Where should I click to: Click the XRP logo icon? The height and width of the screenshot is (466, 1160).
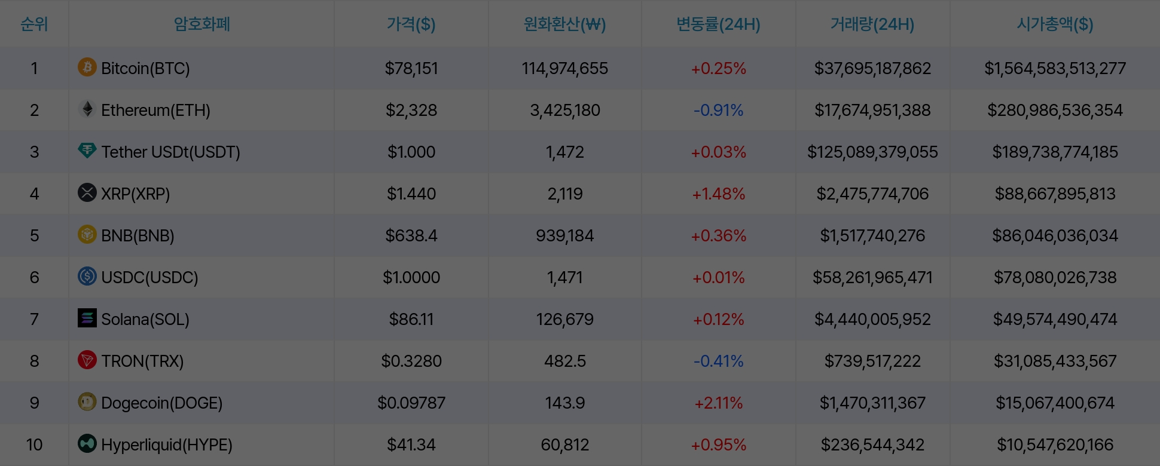87,192
